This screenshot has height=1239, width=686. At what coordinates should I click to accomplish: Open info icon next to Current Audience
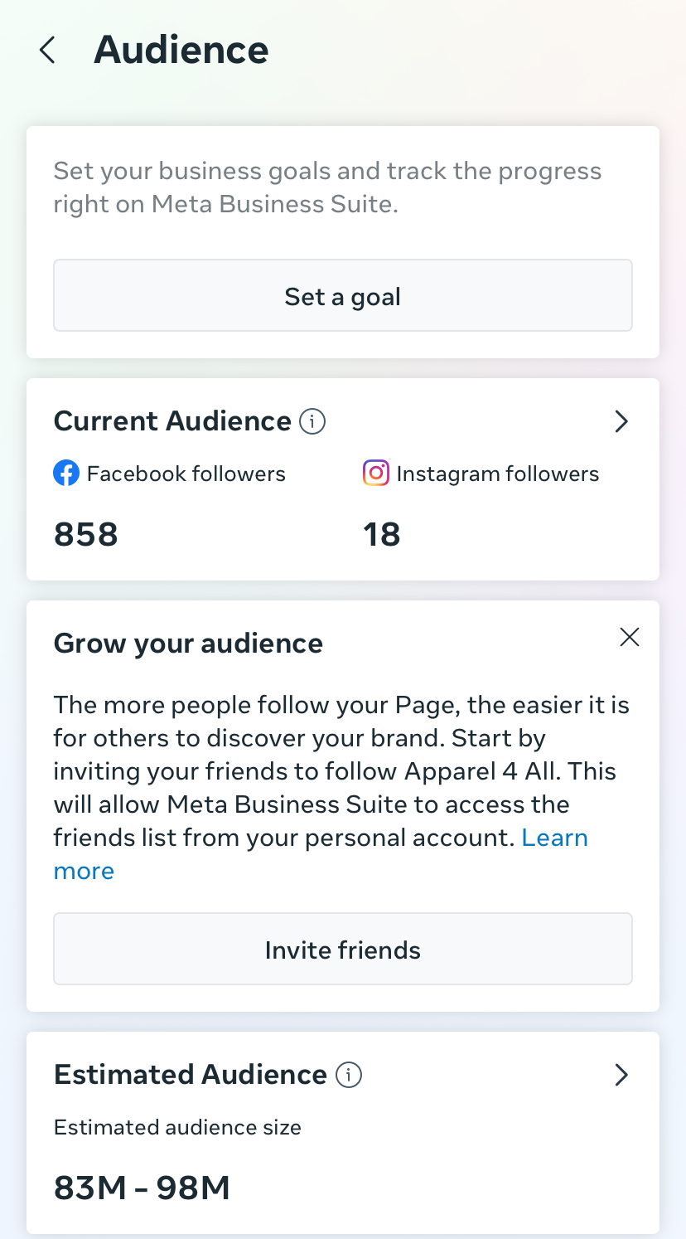click(312, 421)
